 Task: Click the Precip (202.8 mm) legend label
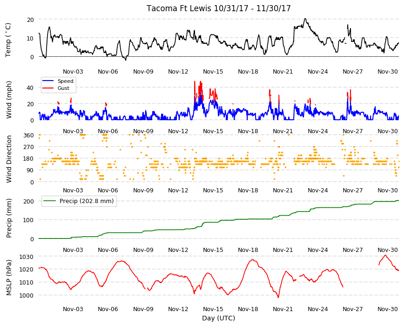click(87, 201)
